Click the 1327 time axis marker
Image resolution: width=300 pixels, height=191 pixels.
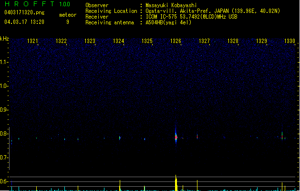pyautogui.click(x=204, y=41)
